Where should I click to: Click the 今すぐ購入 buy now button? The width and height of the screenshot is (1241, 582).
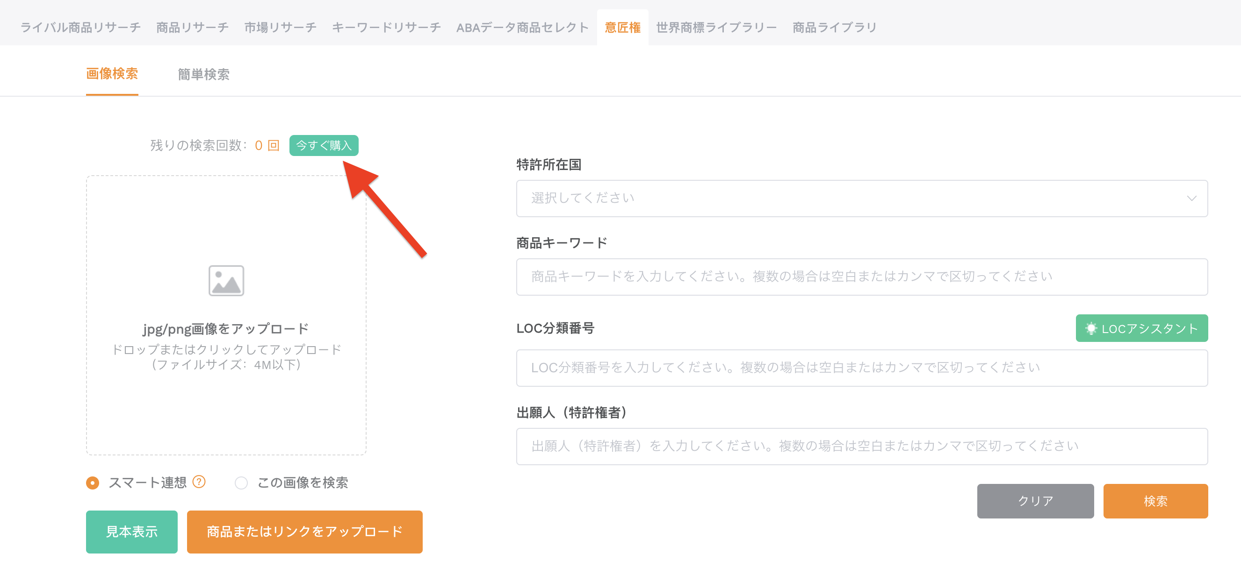pyautogui.click(x=324, y=145)
